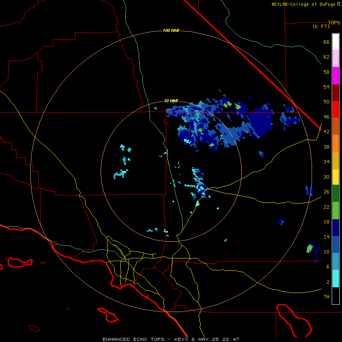Click the legend value 10
342x342 pixels.
point(326,252)
